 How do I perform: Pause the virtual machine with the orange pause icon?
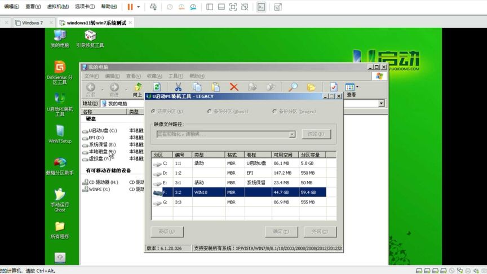(x=130, y=7)
